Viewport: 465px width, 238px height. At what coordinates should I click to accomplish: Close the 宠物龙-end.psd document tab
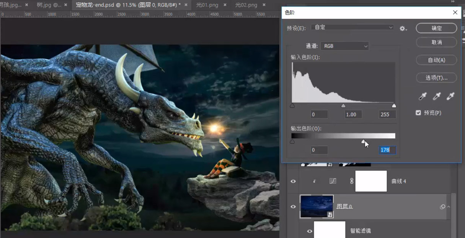tap(185, 5)
